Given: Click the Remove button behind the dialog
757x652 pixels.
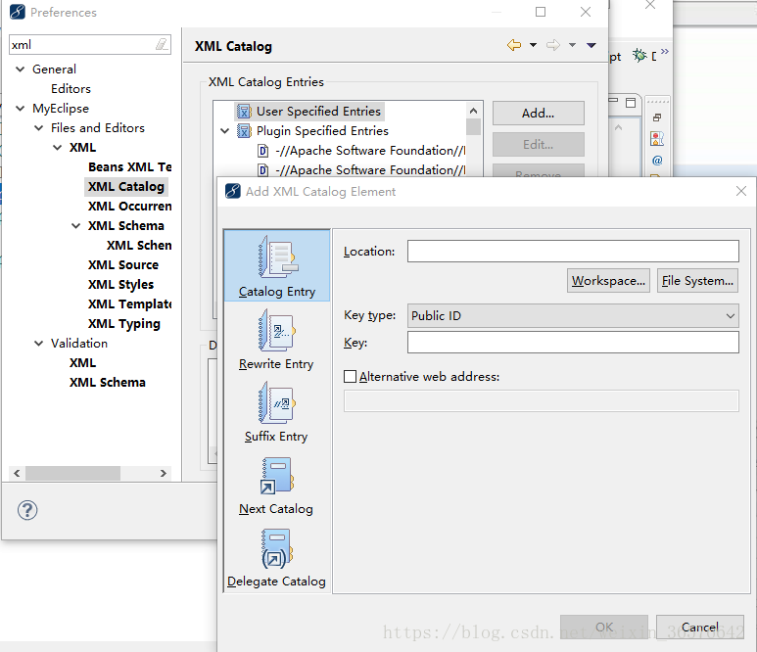Looking at the screenshot, I should tap(539, 171).
